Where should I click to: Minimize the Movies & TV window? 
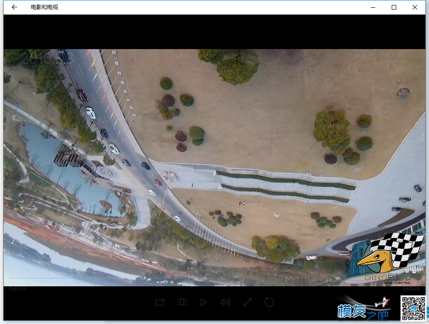coord(373,7)
